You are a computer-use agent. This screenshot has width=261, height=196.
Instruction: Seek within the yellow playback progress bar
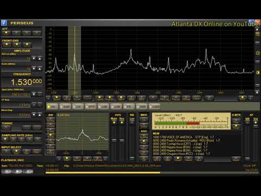103,173
